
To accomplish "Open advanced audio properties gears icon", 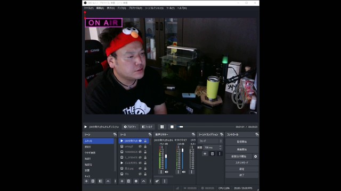I will pos(157,181).
